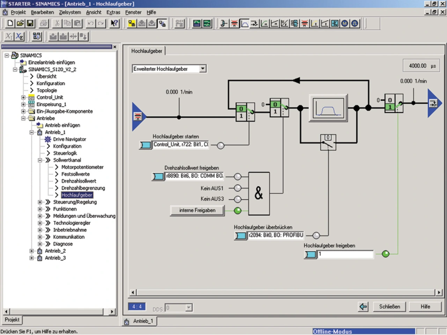Expand the Antrieb_2 tree node
This screenshot has width=447, height=335.
[x=31, y=251]
